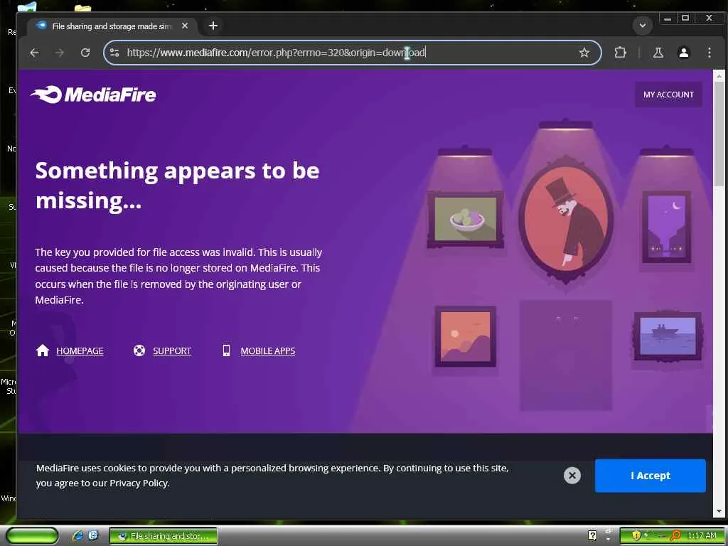This screenshot has height=546, width=728.
Task: Click the Windows Start button
Action: click(33, 536)
